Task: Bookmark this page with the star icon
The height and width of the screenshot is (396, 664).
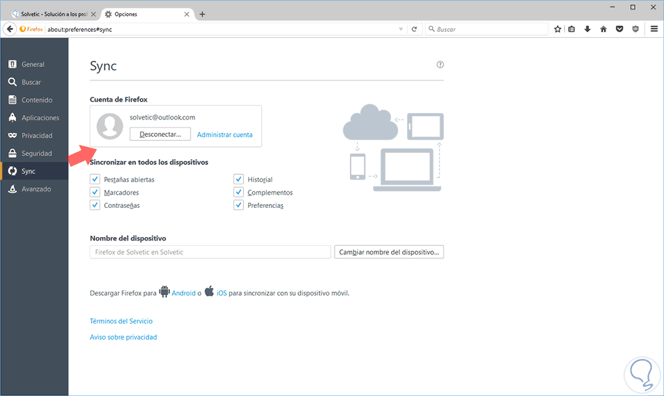Action: [558, 29]
